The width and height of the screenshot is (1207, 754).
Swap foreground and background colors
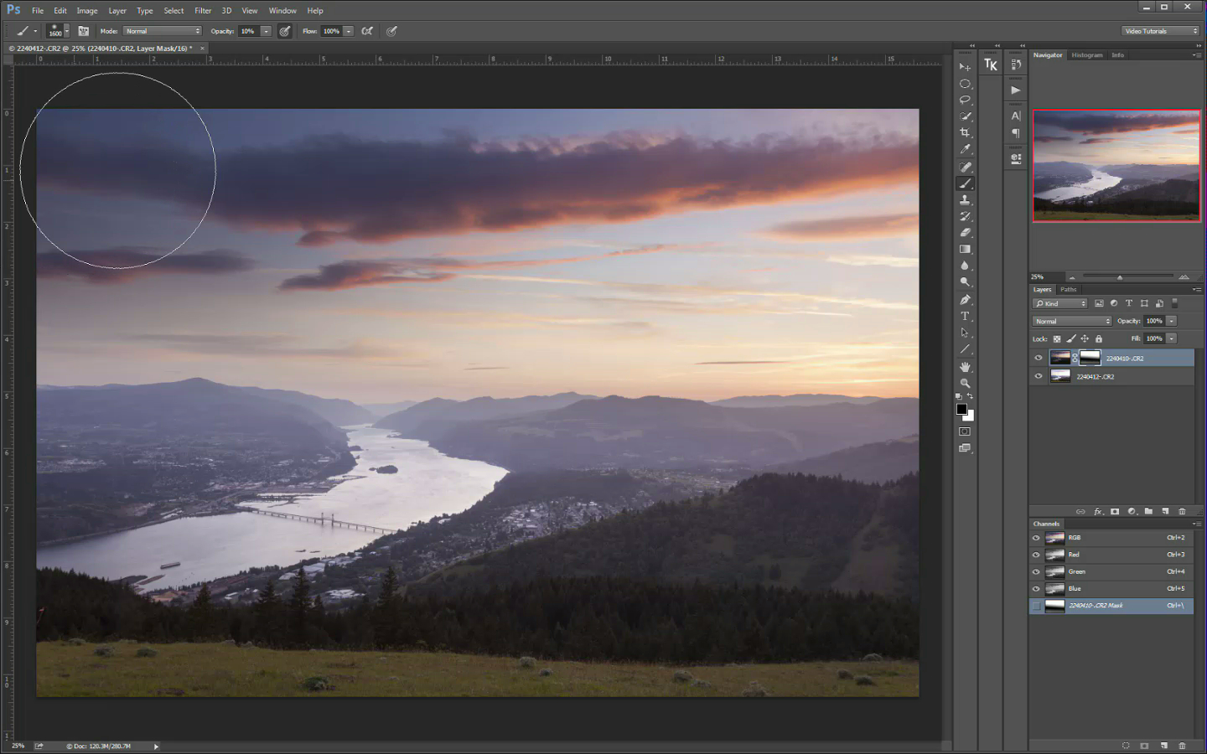(x=971, y=396)
